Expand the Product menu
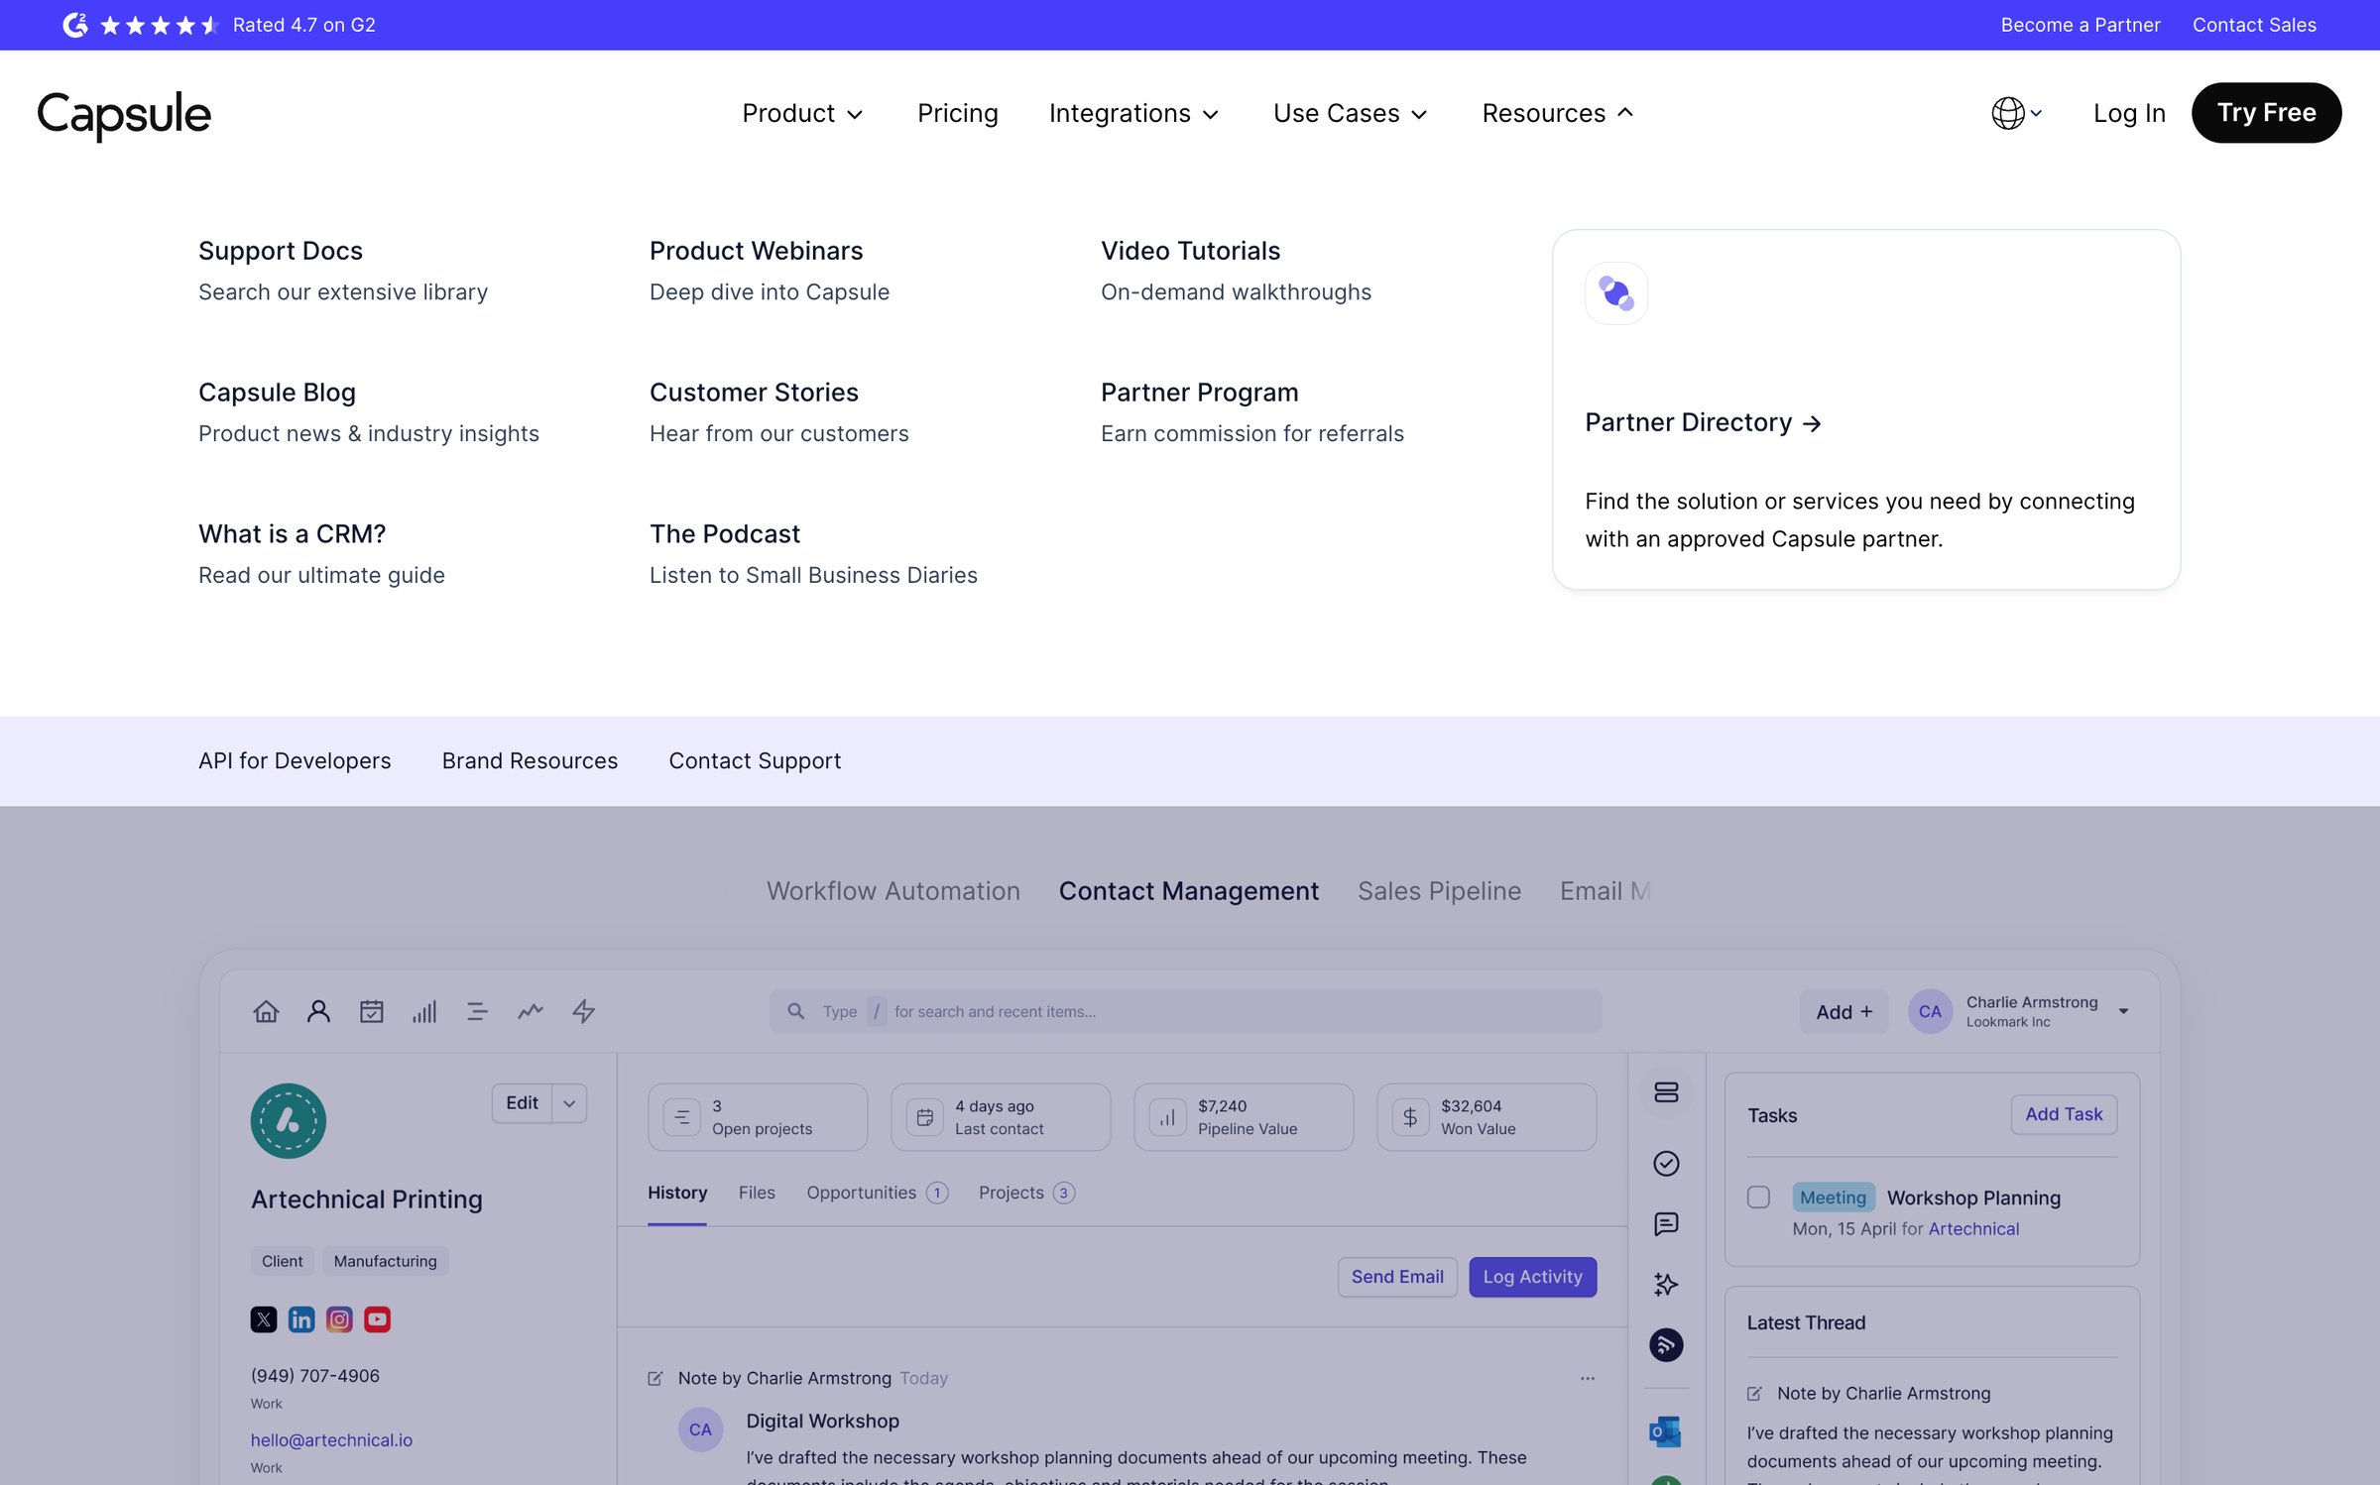The width and height of the screenshot is (2380, 1485). click(x=802, y=113)
